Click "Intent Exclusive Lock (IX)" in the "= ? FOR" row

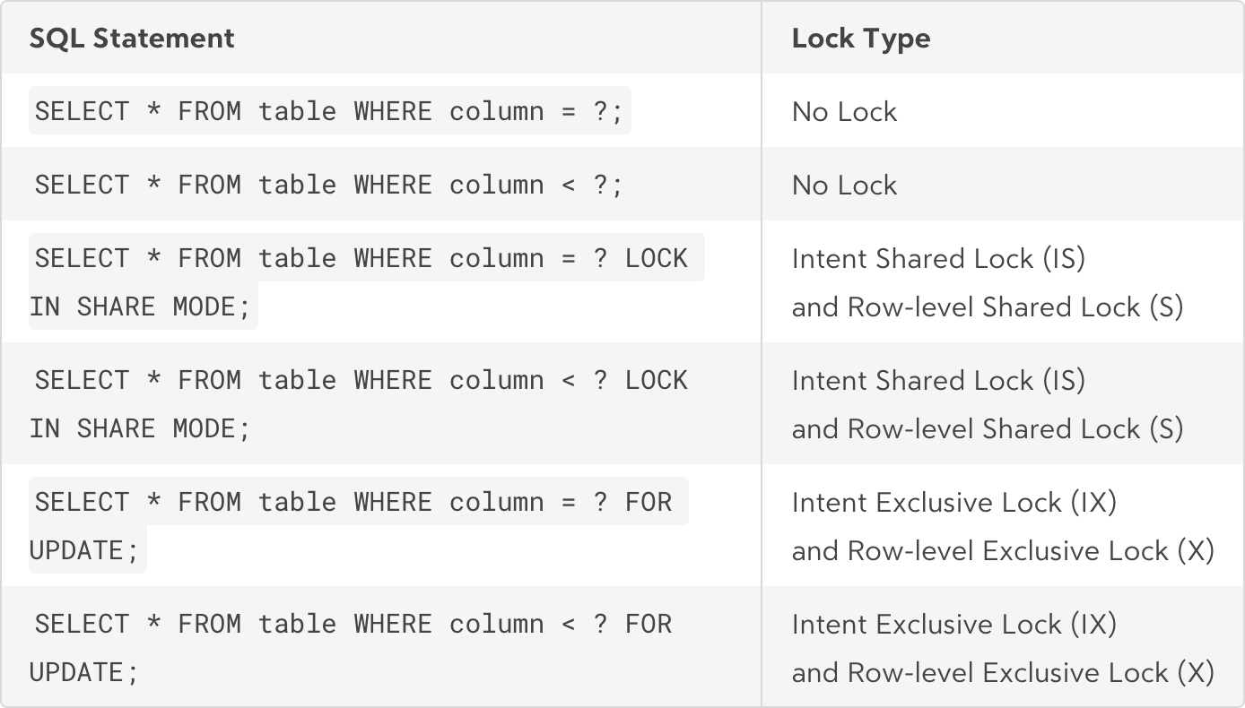[954, 502]
